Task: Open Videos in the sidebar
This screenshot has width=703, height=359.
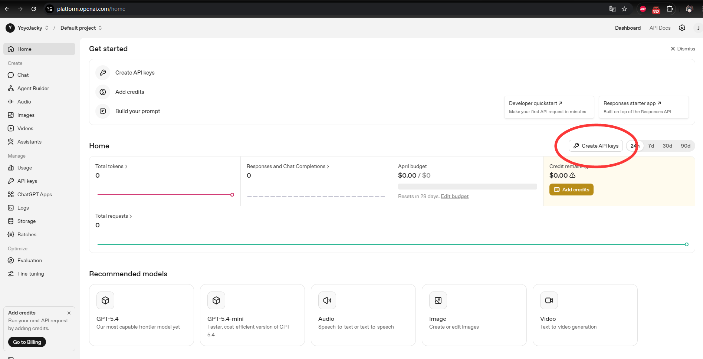Action: 39,128
